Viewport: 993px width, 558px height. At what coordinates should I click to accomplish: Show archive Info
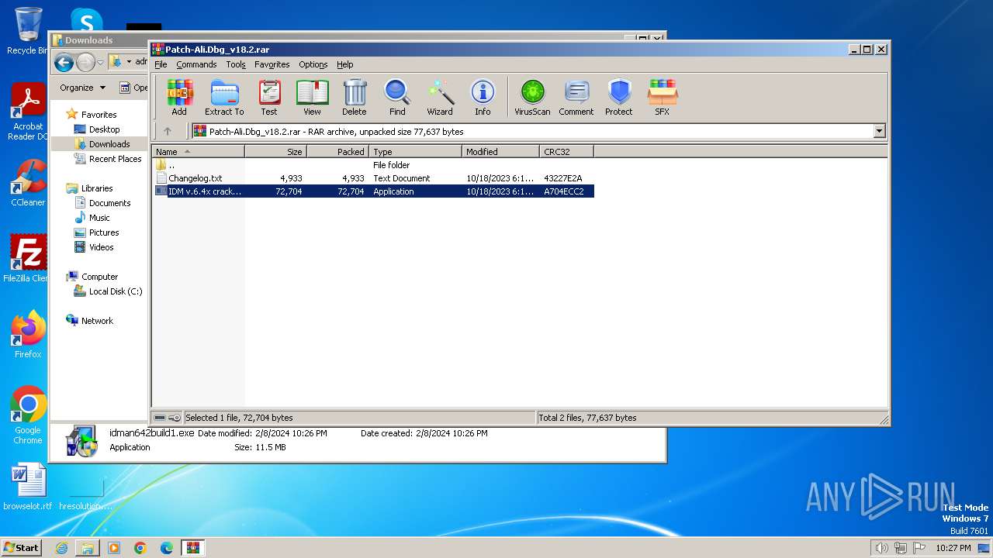483,97
